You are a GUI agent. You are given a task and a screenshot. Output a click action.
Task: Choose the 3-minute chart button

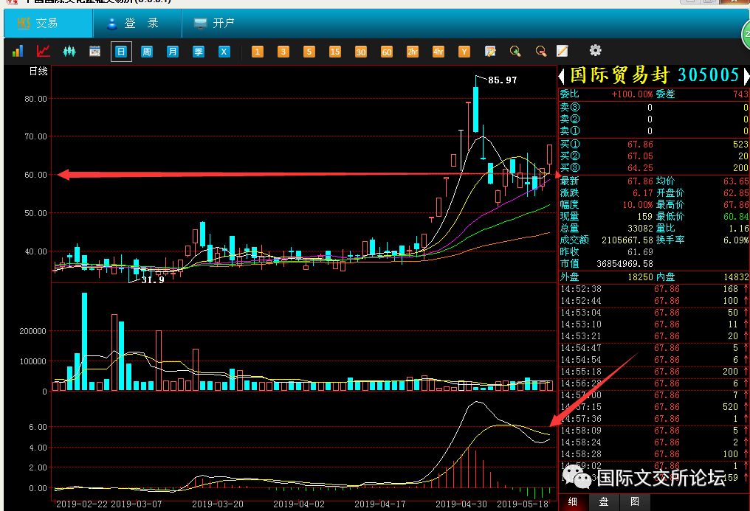pos(283,51)
